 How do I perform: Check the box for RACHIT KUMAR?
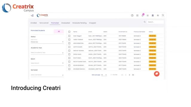pos(69,62)
